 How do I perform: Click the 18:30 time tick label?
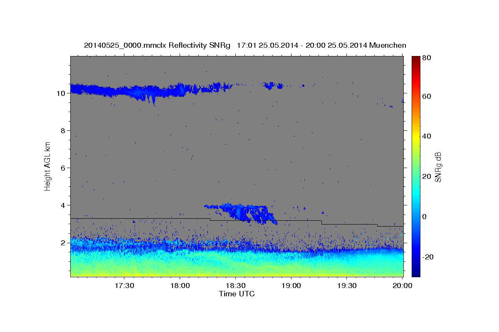coord(235,286)
